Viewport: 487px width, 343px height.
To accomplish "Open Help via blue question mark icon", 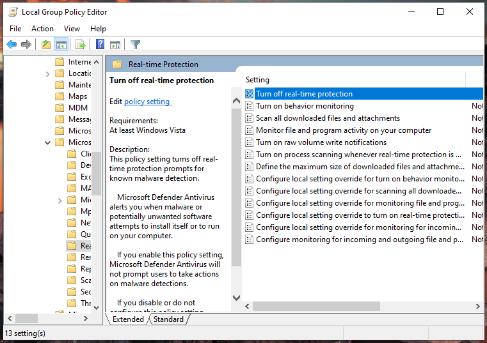I will [x=100, y=44].
